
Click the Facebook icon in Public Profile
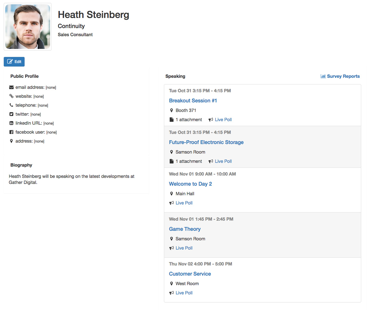pos(11,132)
